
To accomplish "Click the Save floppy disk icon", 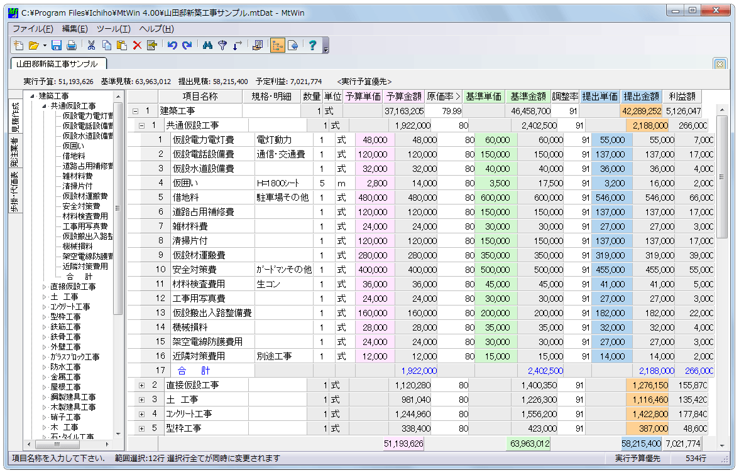I will (57, 45).
